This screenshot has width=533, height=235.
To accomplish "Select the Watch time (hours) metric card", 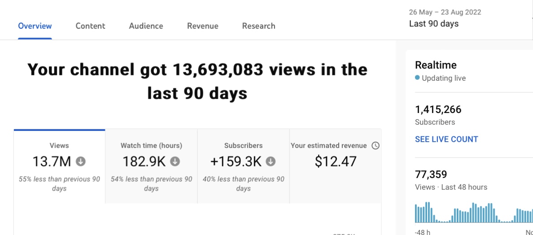I will click(x=151, y=166).
